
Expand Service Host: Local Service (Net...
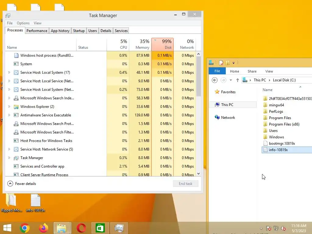coord(9,81)
